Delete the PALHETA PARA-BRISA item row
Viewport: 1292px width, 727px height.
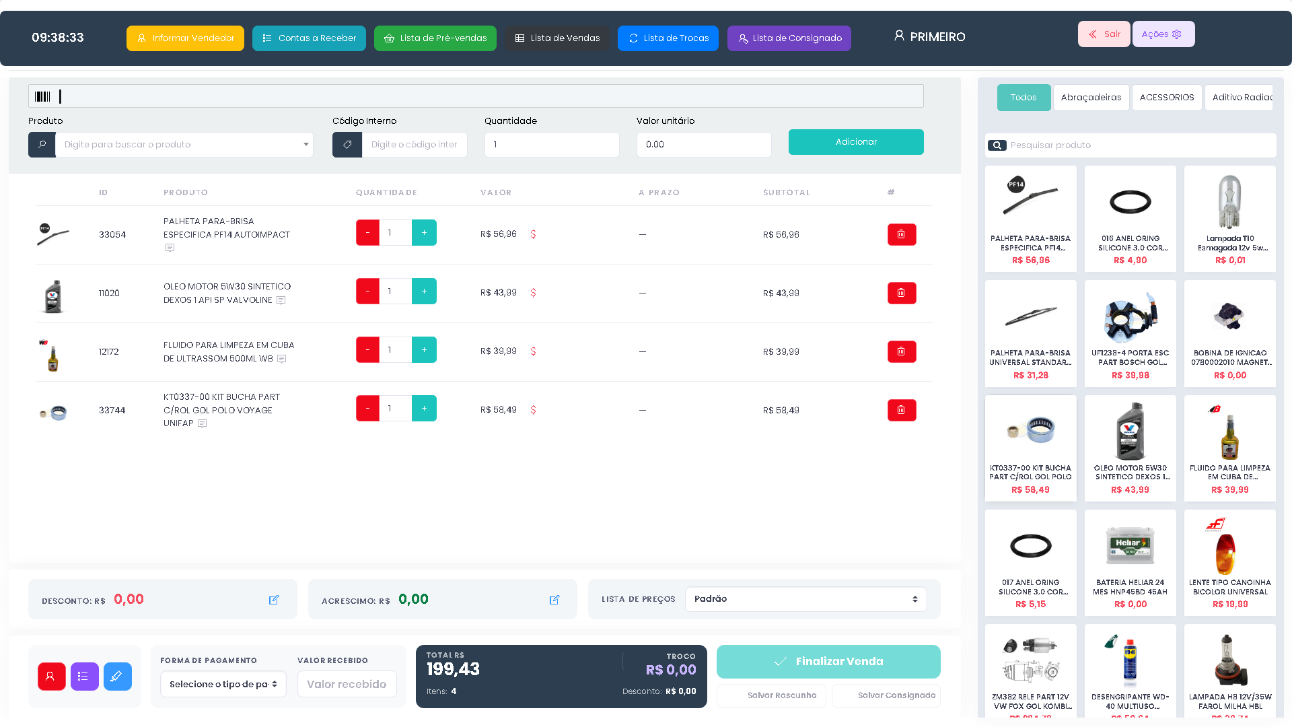click(902, 234)
